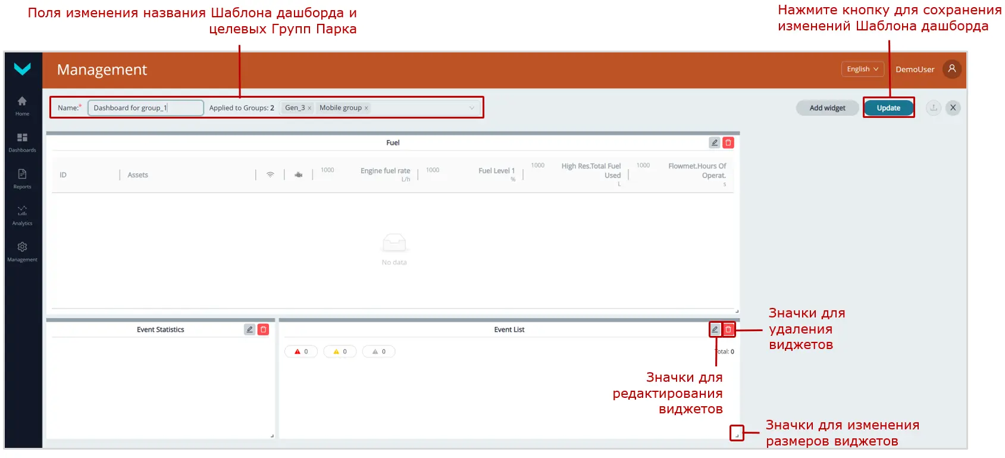Remove the Gen_3 group tag
1005x458 pixels.
pos(309,108)
